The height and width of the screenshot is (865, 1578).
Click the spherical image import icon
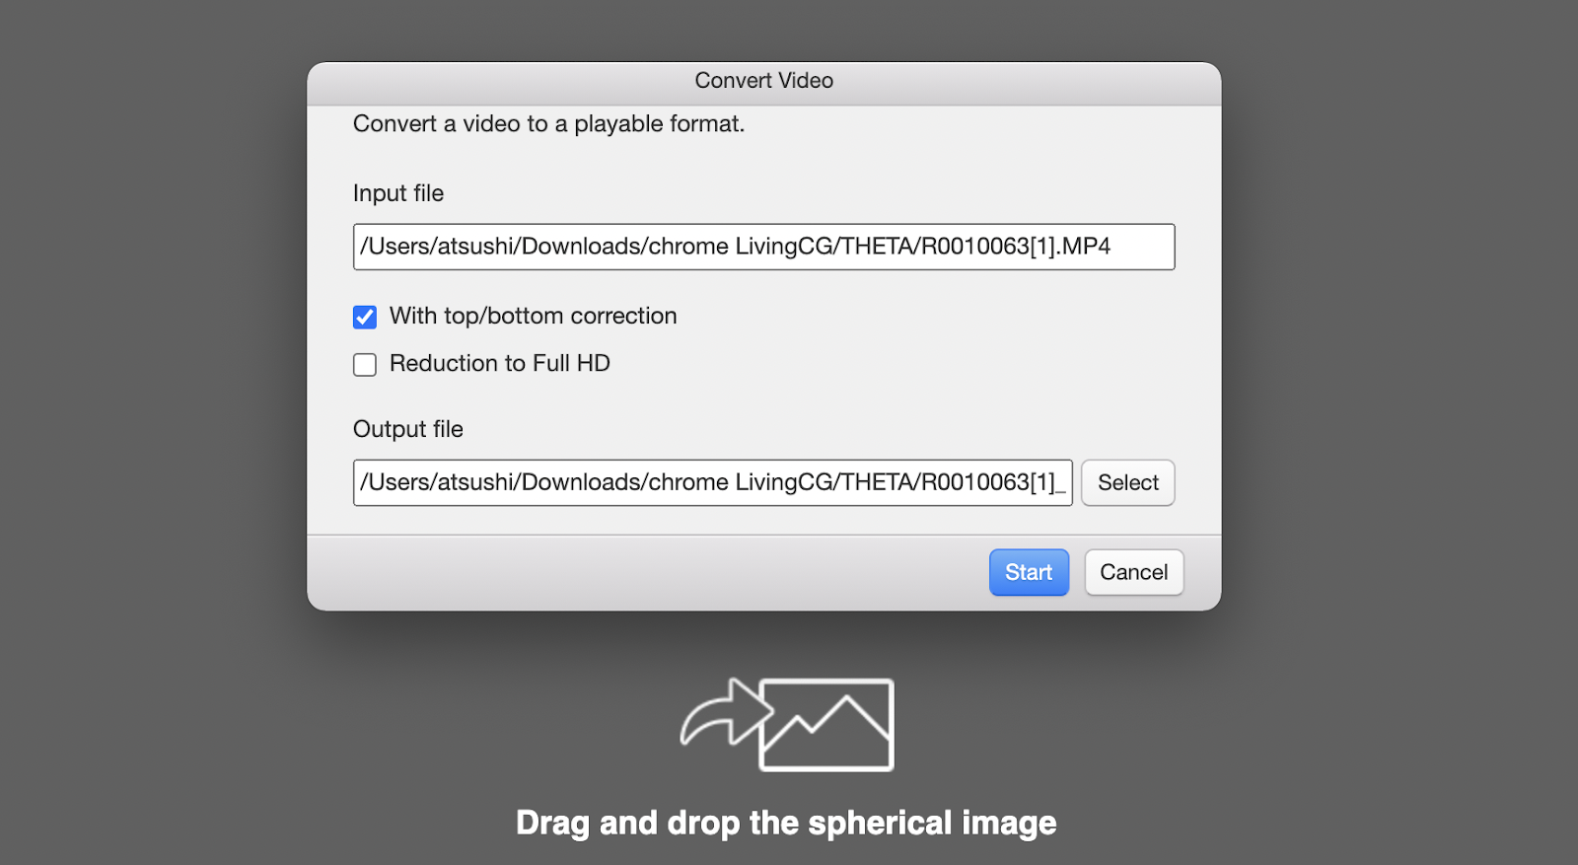pyautogui.click(x=787, y=724)
